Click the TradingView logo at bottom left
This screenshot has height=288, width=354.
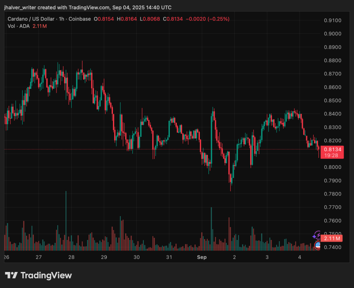(x=38, y=275)
